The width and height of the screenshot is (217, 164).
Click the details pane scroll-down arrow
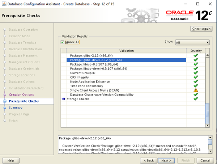pyautogui.click(x=210, y=151)
